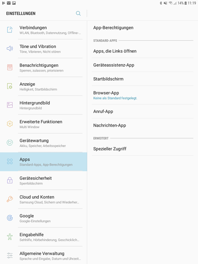Open Spezieller Zugriff under Erweitert

pyautogui.click(x=143, y=149)
